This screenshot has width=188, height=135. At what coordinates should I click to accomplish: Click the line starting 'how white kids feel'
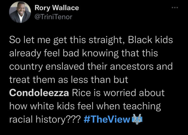pyautogui.click(x=85, y=106)
